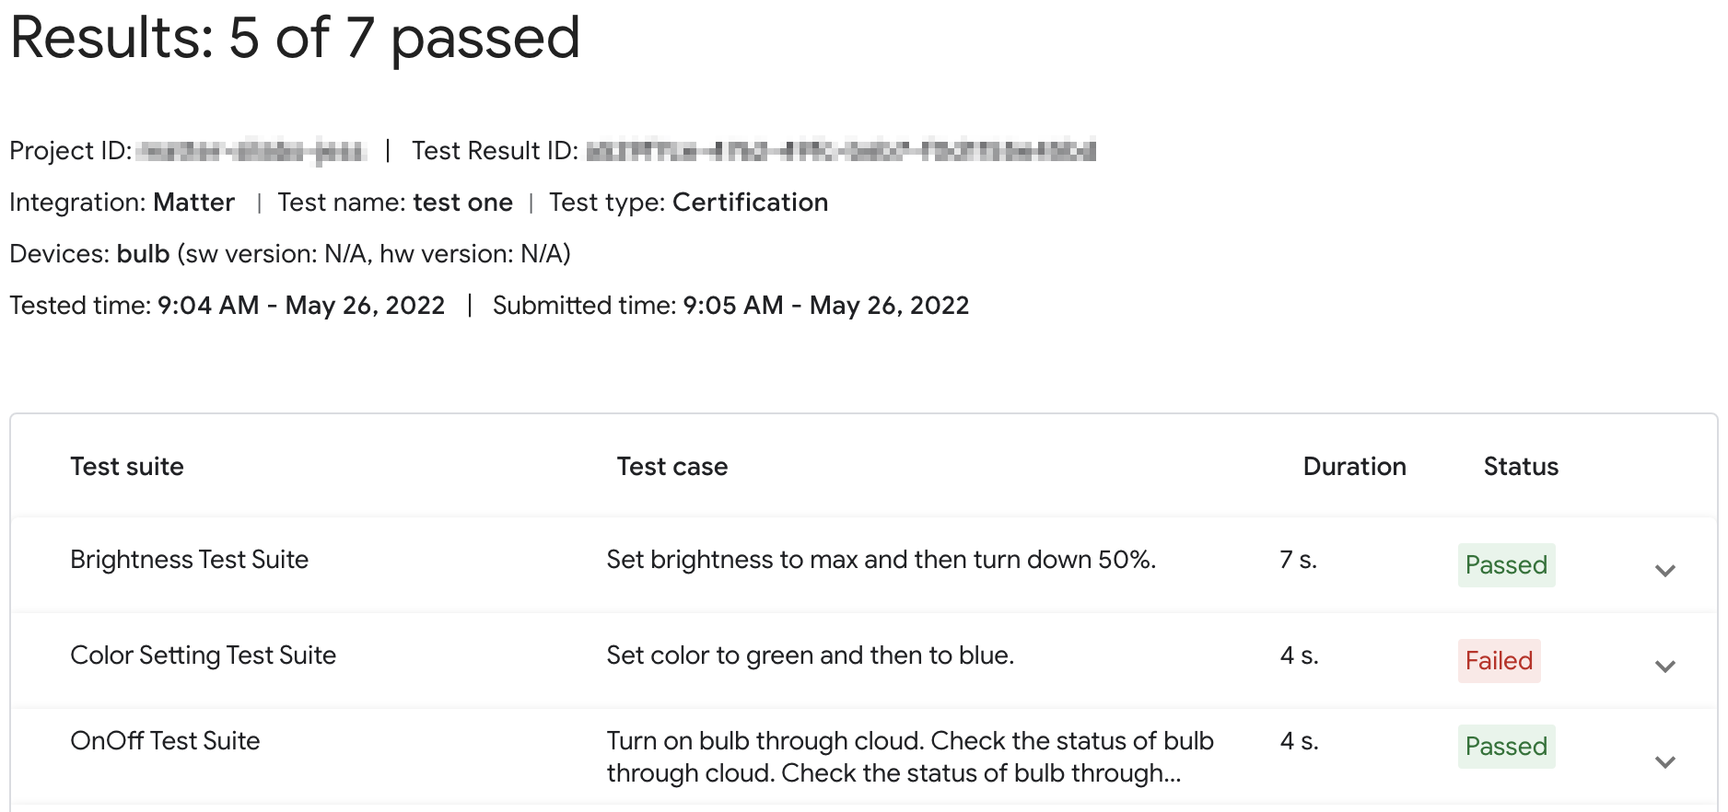Click the Matter integration label

click(x=193, y=202)
